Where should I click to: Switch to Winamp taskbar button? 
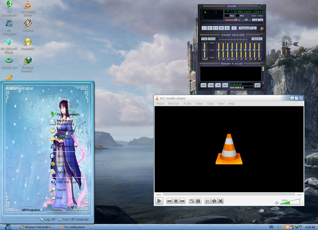tap(36, 227)
